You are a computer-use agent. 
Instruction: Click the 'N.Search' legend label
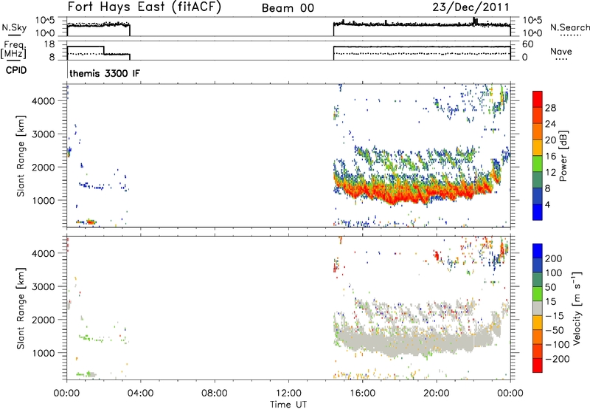click(569, 27)
